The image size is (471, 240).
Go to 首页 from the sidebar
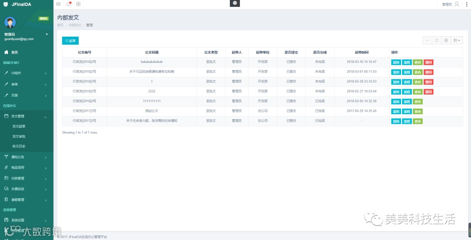(14, 52)
